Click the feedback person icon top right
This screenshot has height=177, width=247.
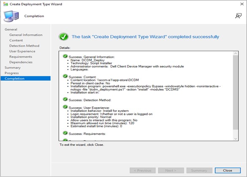click(x=238, y=16)
